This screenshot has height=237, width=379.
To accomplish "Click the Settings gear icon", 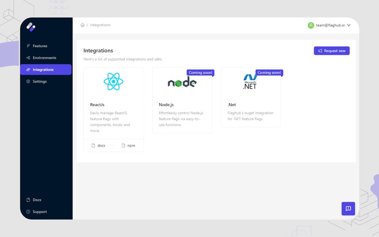I will [x=28, y=82].
